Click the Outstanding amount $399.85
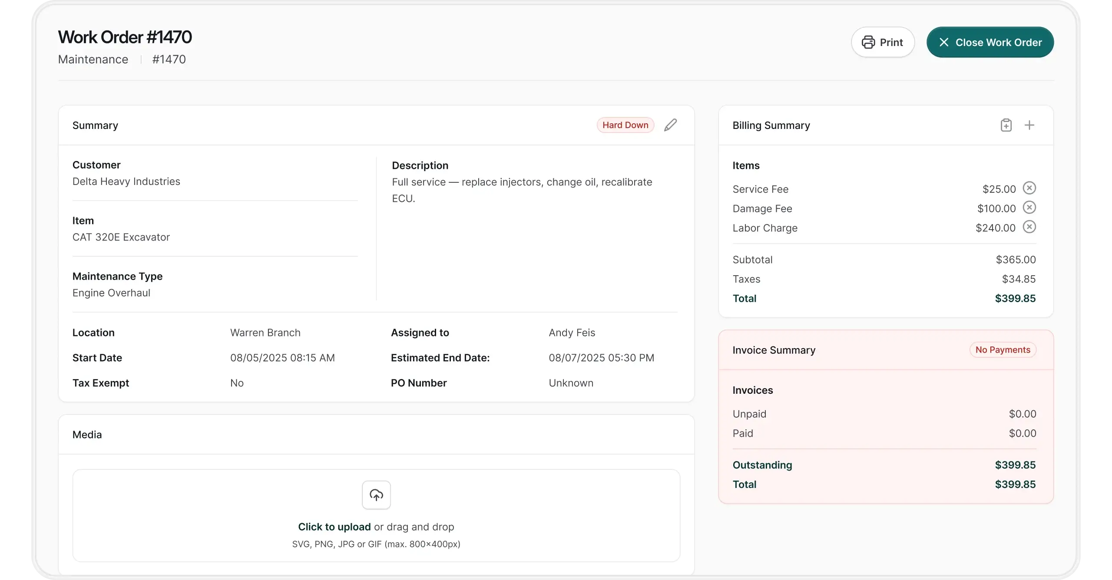Viewport: 1112px width, 580px height. (1015, 465)
